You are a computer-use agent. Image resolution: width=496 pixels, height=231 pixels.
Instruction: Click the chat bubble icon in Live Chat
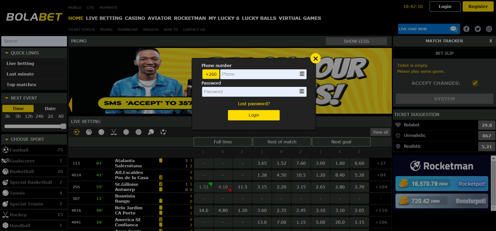pos(454,29)
